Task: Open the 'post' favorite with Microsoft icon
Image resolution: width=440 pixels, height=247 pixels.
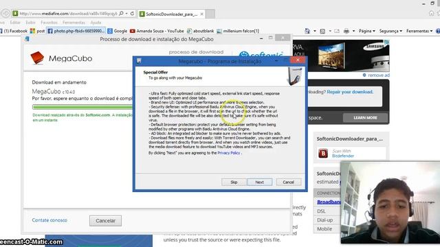Action: 37,31
